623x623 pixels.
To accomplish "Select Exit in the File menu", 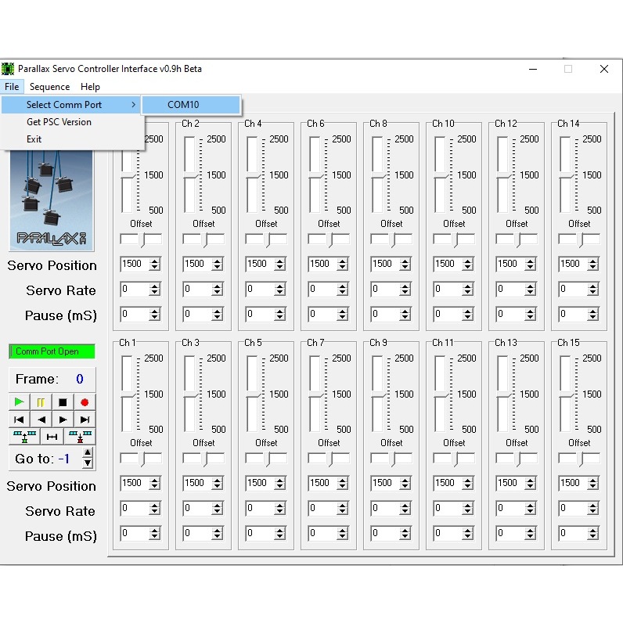I will point(34,139).
